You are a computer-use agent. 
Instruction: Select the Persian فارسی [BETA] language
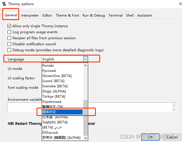coord(62,127)
